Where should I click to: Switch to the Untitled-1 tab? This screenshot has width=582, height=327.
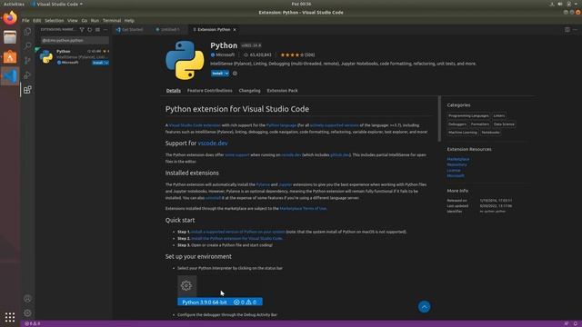click(170, 30)
